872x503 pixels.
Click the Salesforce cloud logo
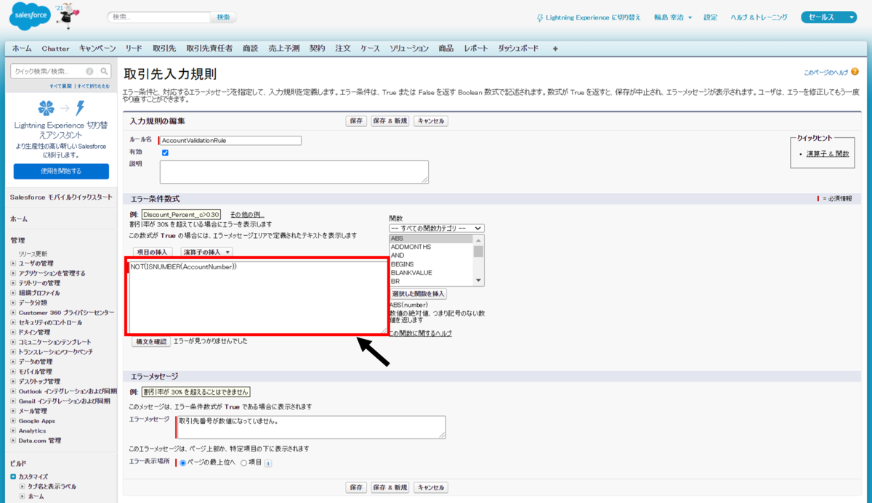(29, 17)
